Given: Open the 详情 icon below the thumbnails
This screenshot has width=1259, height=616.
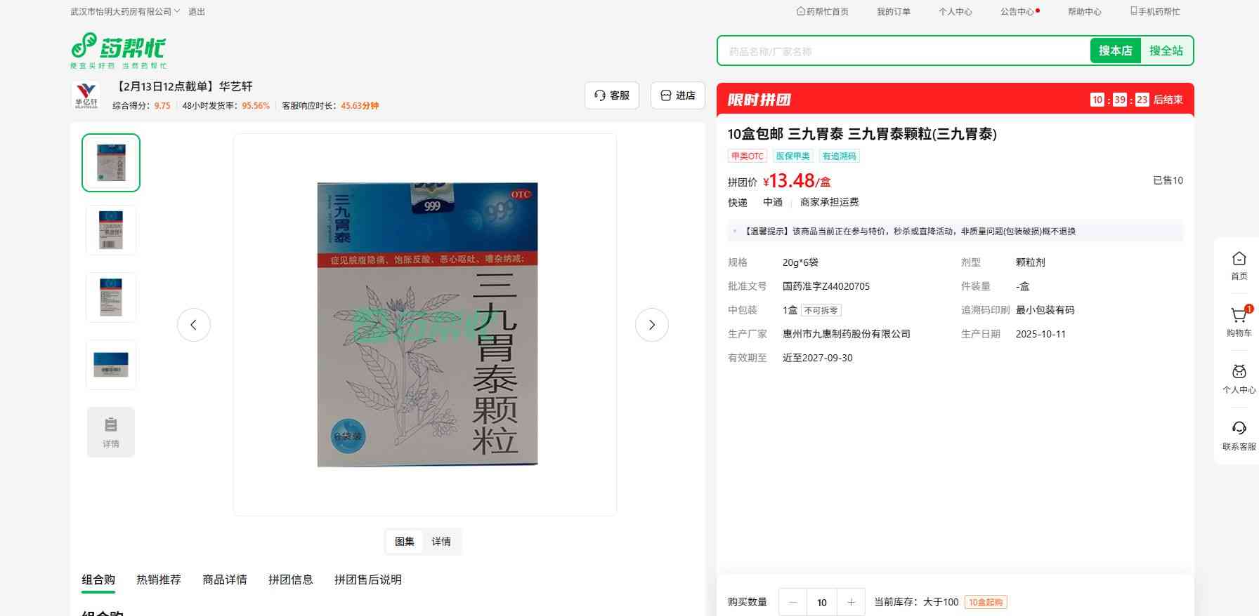Looking at the screenshot, I should click(111, 432).
